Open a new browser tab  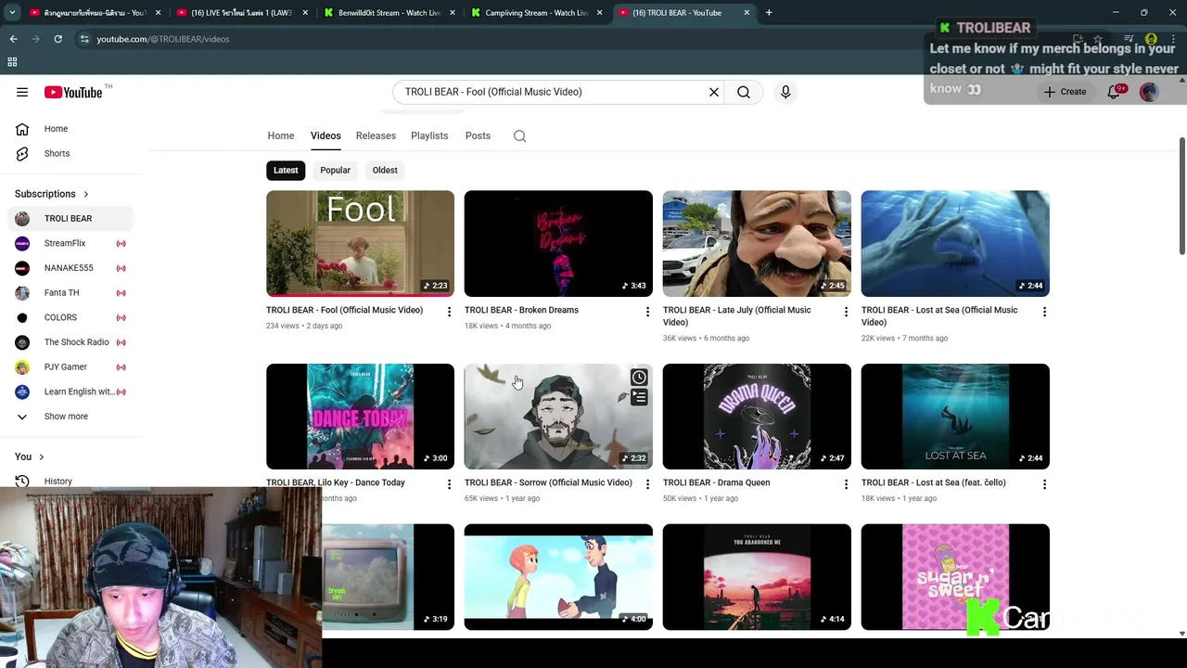[x=769, y=13]
